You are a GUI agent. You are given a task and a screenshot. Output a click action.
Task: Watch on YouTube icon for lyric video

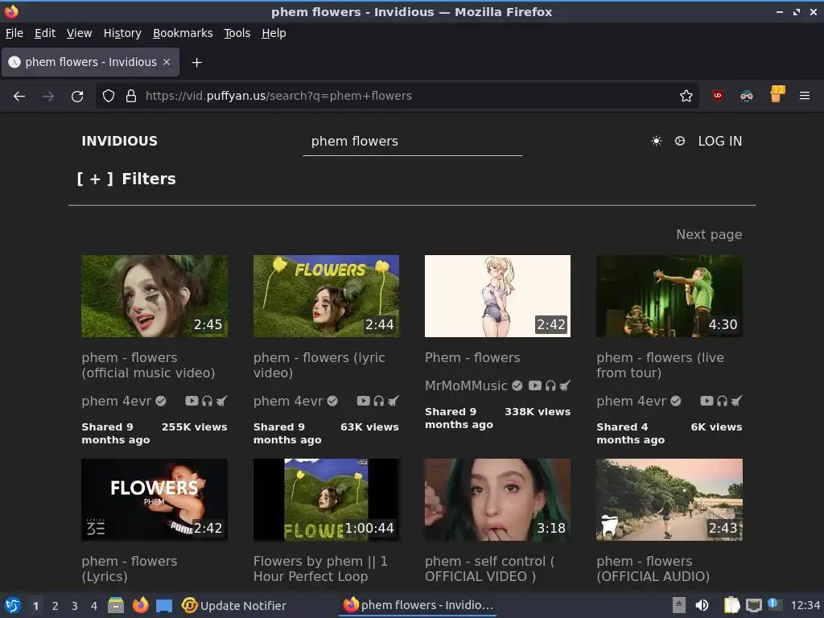point(363,401)
